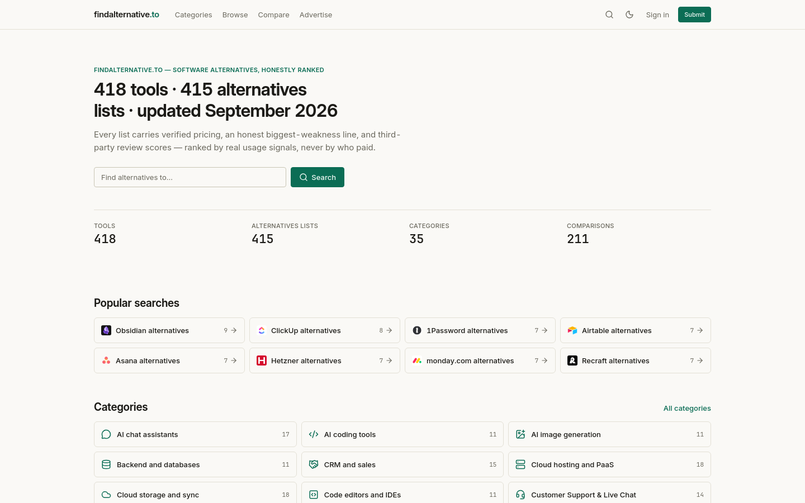The image size is (805, 503).
Task: Click the ClickUp logo icon
Action: tap(262, 330)
